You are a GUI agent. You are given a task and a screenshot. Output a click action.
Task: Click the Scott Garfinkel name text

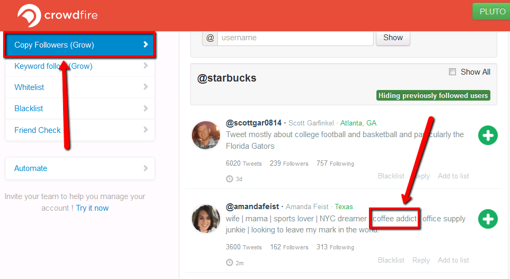311,123
